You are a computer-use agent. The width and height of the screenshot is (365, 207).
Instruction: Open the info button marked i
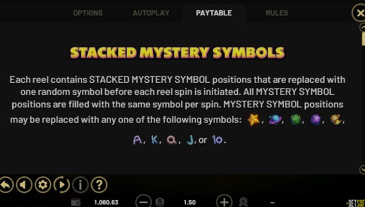80,185
